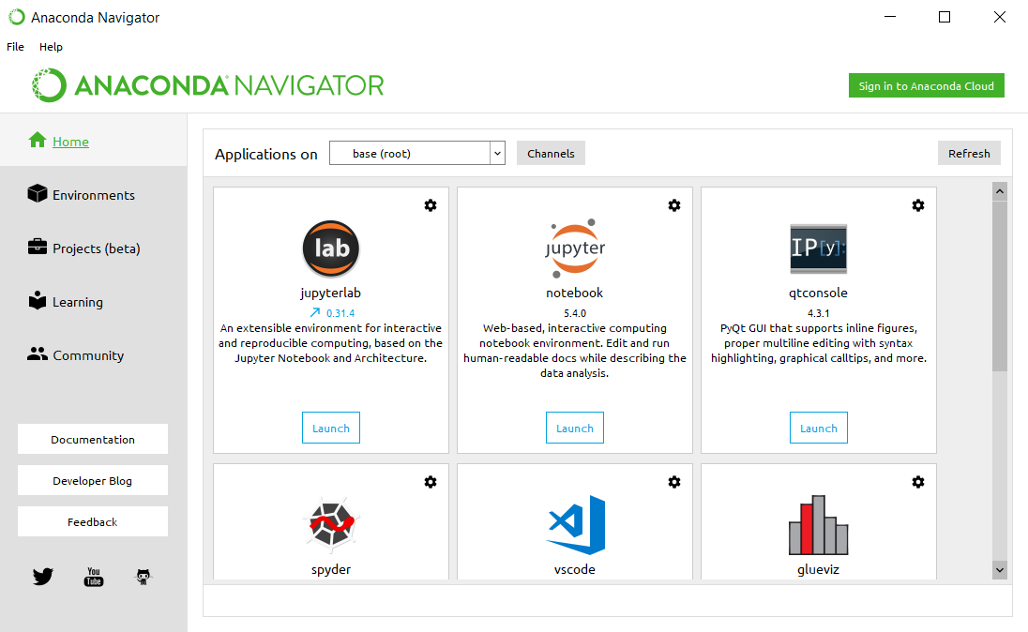Click the 'notebook' app name
The image size is (1028, 632).
pos(574,293)
